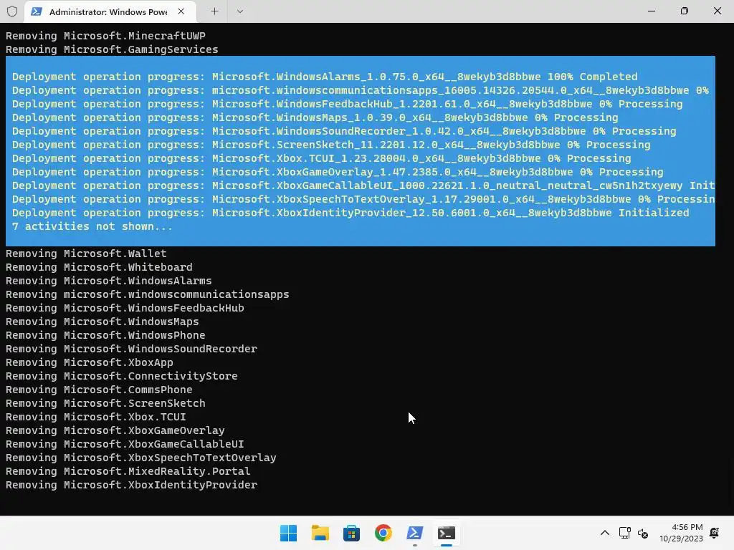Open a new tab with the plus button
The height and width of the screenshot is (550, 734).
point(214,11)
